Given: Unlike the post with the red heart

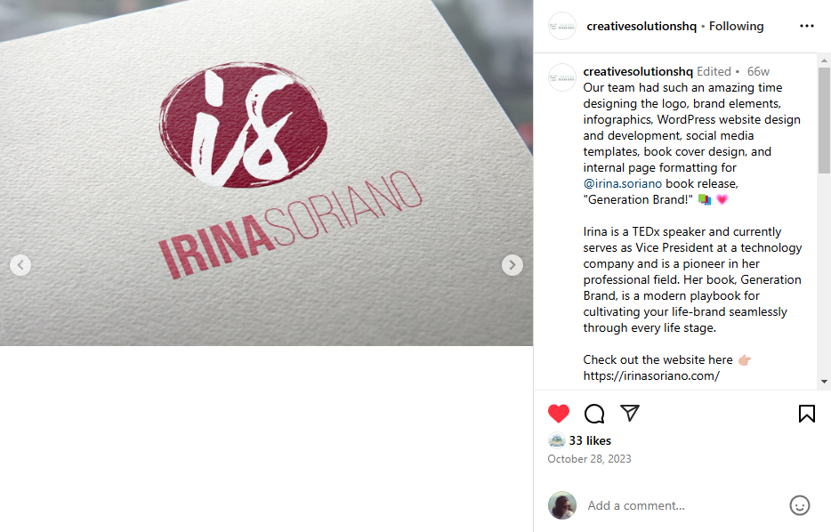Looking at the screenshot, I should [558, 414].
